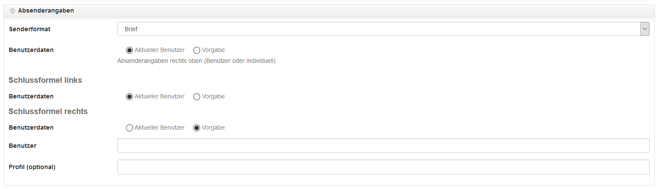This screenshot has width=658, height=189.
Task: Click Benutzerdaten label under Schlussformel links
Action: tap(31, 96)
